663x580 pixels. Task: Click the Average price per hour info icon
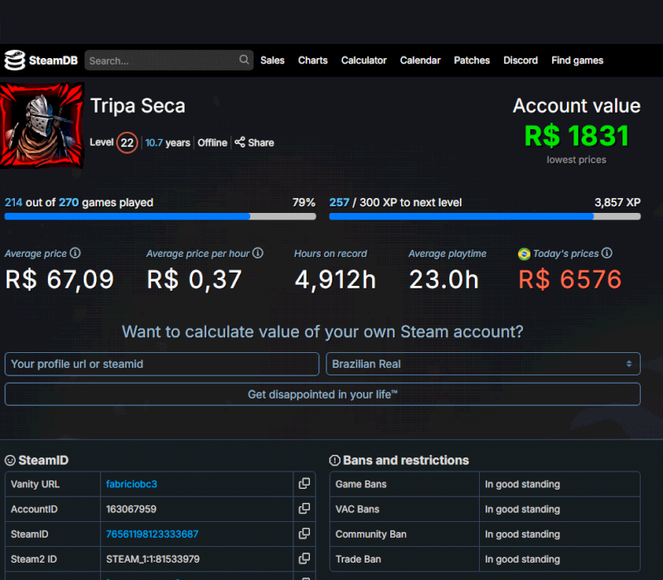tap(258, 254)
